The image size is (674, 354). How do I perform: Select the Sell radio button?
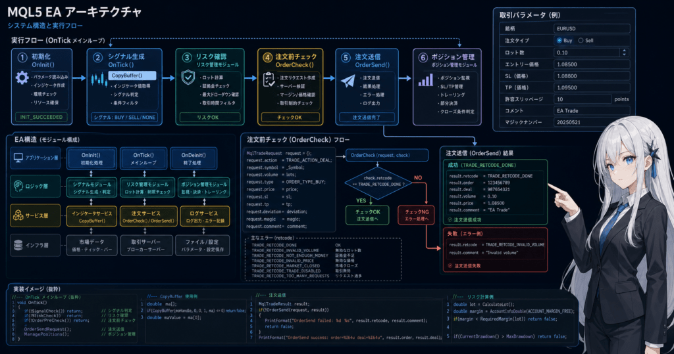(x=581, y=40)
